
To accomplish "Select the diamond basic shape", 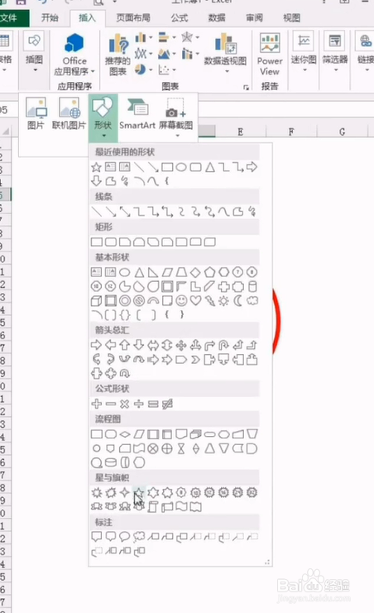I will (x=195, y=271).
